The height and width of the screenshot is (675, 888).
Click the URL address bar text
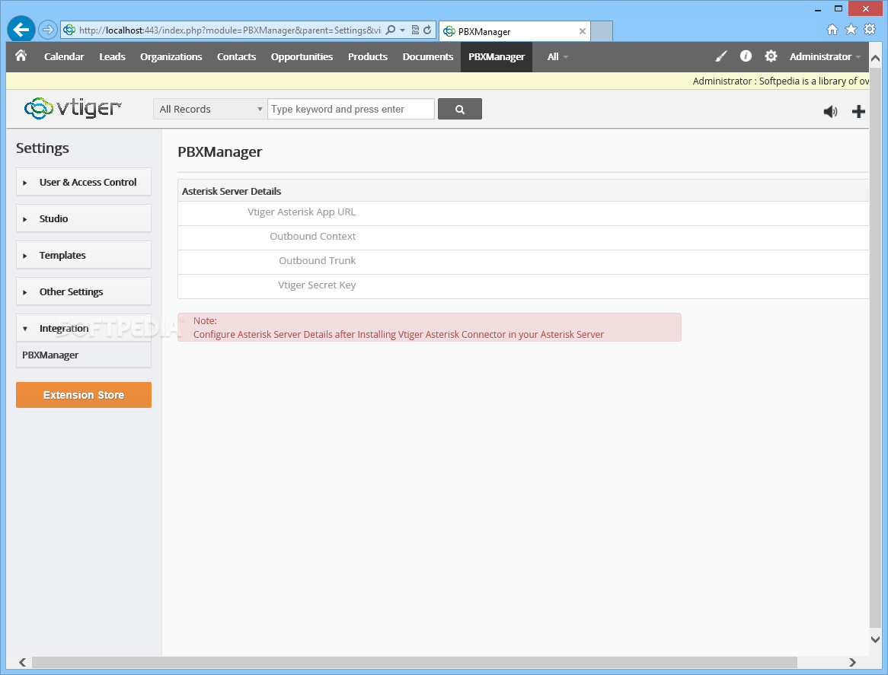click(x=230, y=30)
